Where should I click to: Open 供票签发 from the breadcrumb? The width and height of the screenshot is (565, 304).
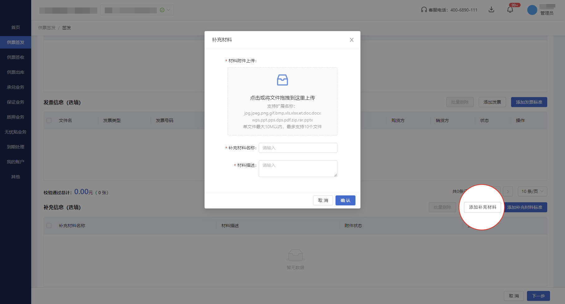coord(46,28)
